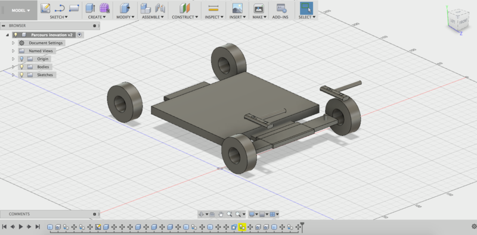Click the yellow highlighted timeline feature

tap(242, 227)
